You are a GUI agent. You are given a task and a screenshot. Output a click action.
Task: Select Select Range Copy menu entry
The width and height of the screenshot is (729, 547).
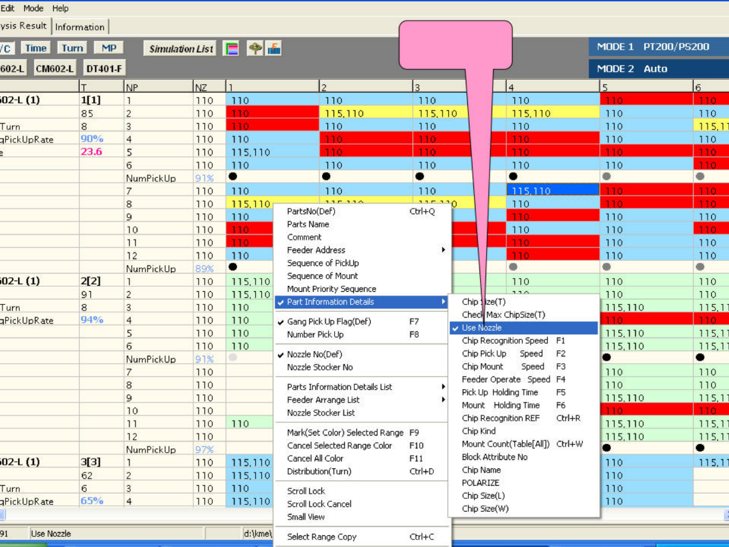[322, 537]
